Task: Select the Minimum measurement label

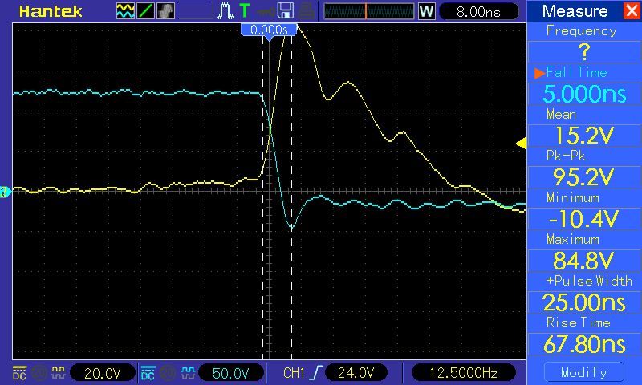Action: click(573, 197)
